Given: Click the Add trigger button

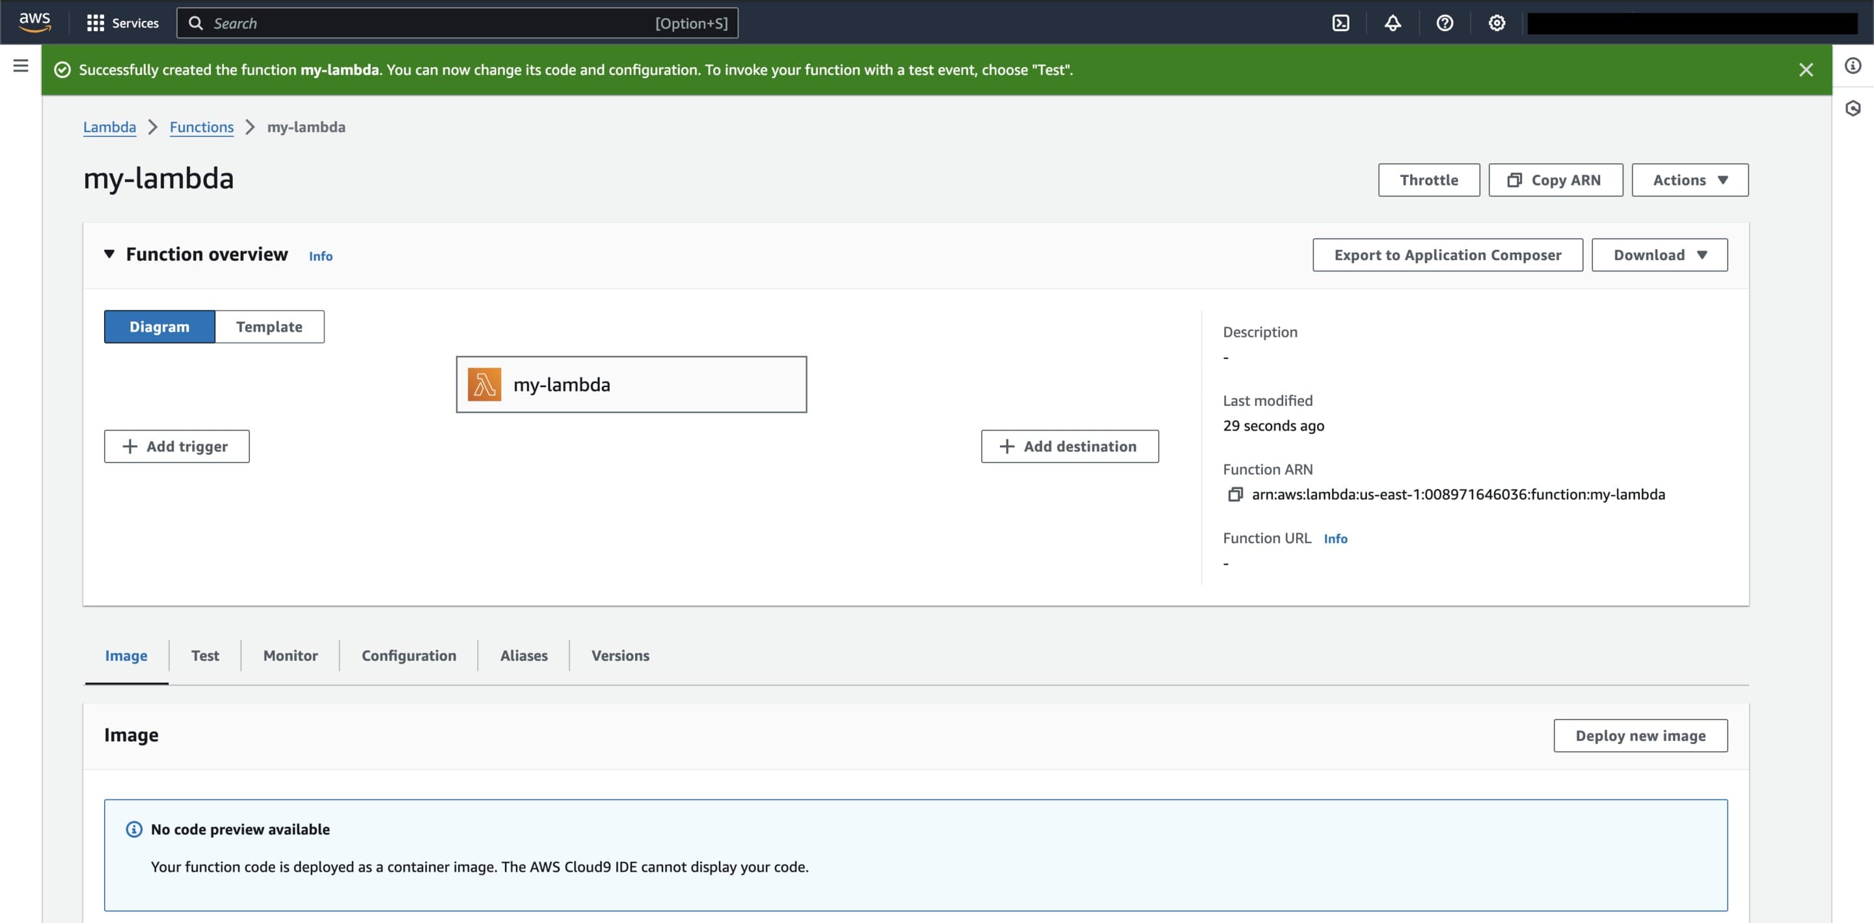Looking at the screenshot, I should tap(177, 446).
